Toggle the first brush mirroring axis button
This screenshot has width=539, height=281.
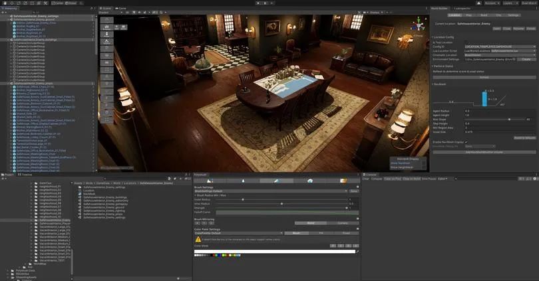[198, 223]
